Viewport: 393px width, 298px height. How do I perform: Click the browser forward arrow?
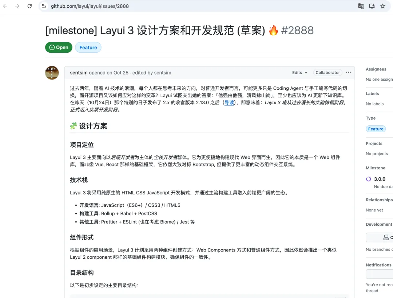tap(17, 6)
